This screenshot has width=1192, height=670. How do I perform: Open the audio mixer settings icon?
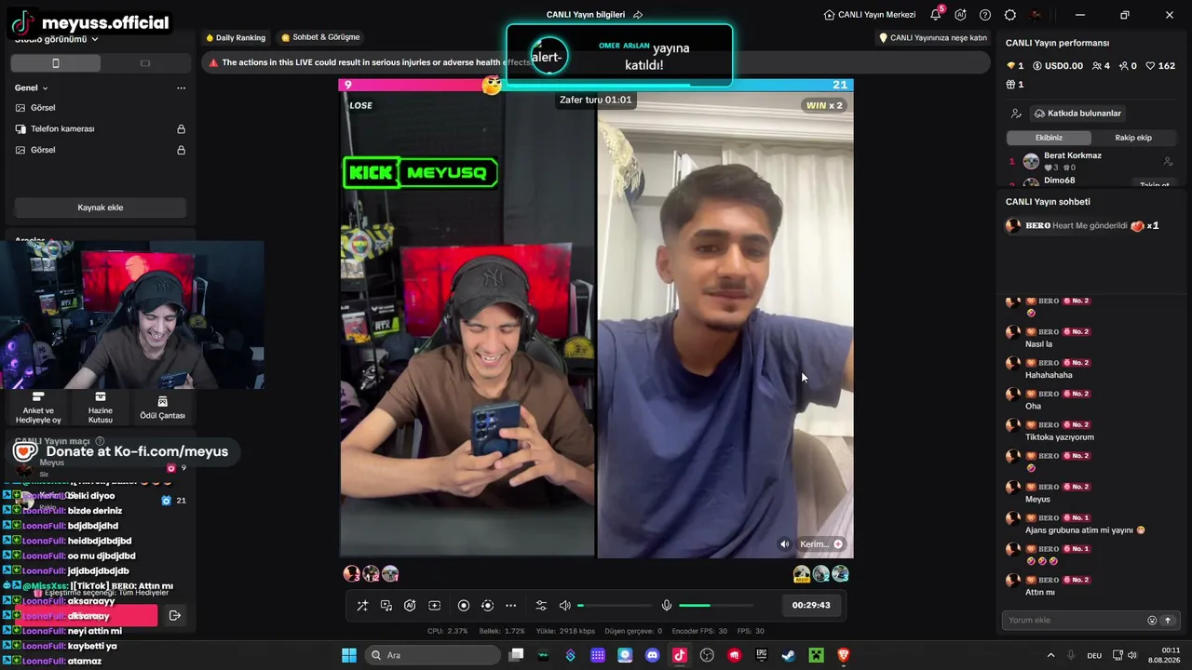tap(541, 606)
